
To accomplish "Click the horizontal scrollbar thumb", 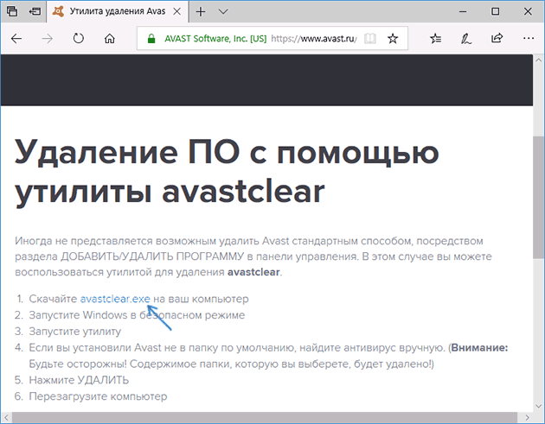I will [x=265, y=417].
